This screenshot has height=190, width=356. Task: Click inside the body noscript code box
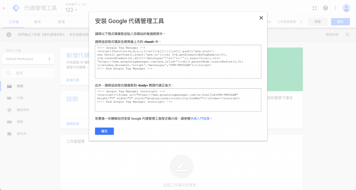178,100
